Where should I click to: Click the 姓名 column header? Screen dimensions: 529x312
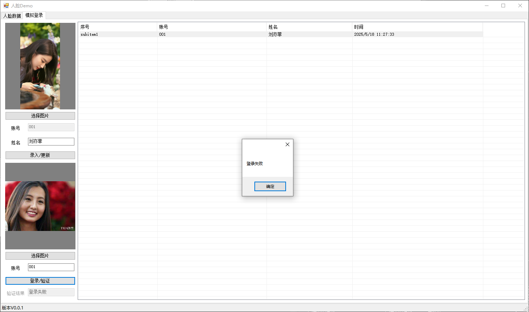[309, 27]
